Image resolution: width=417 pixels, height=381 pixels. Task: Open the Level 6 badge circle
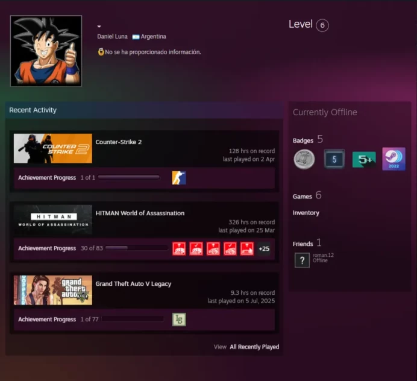[322, 25]
